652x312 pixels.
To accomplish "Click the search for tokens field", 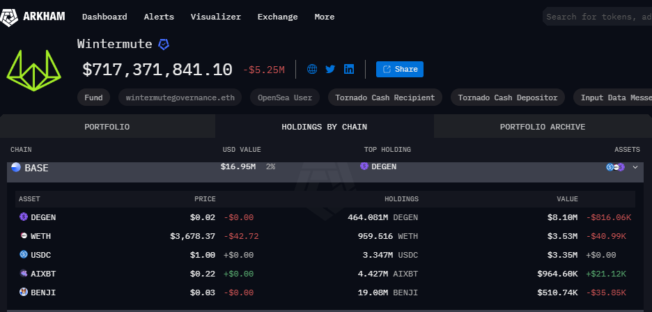I will coord(598,17).
